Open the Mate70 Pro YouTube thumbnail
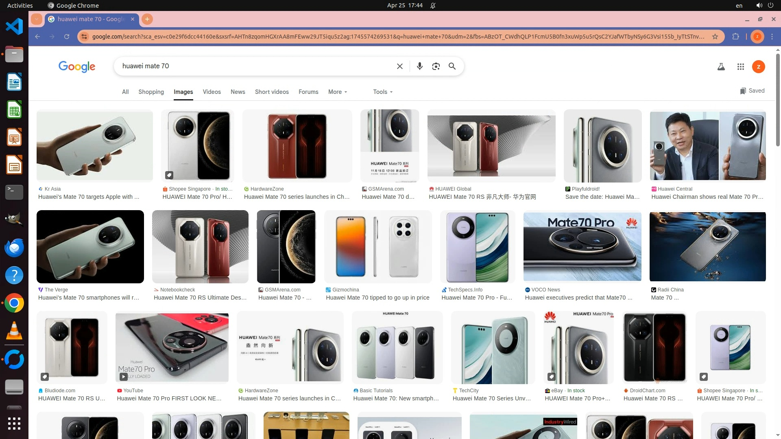The width and height of the screenshot is (781, 439). (172, 348)
